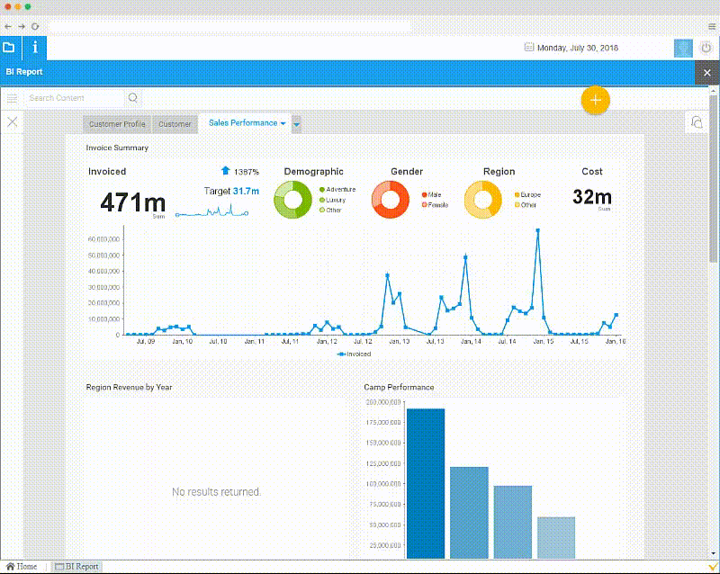
Task: Click the Home link in bottom bar
Action: pyautogui.click(x=22, y=567)
